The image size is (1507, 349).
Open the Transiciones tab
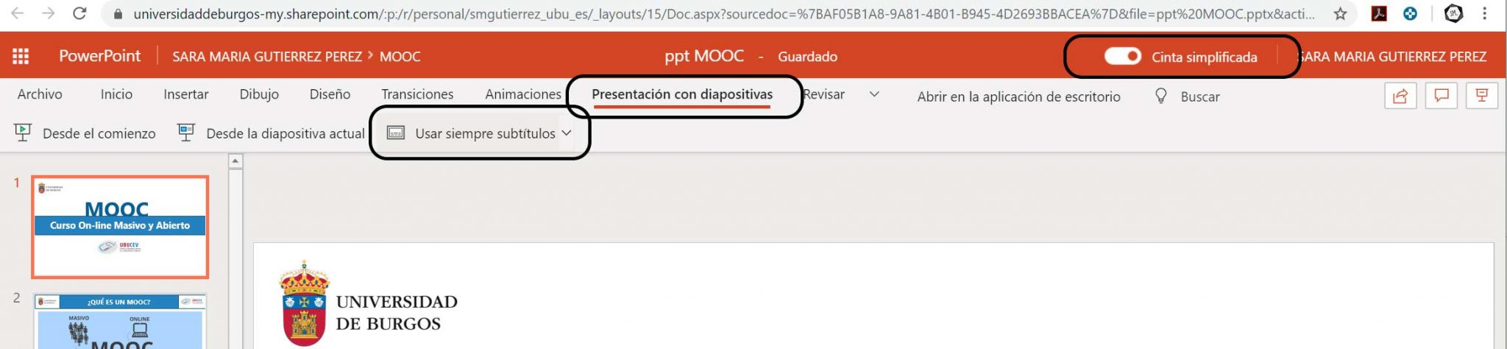[417, 94]
